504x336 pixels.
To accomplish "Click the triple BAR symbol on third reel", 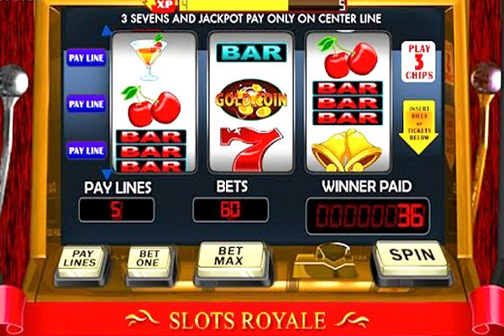I will click(348, 102).
